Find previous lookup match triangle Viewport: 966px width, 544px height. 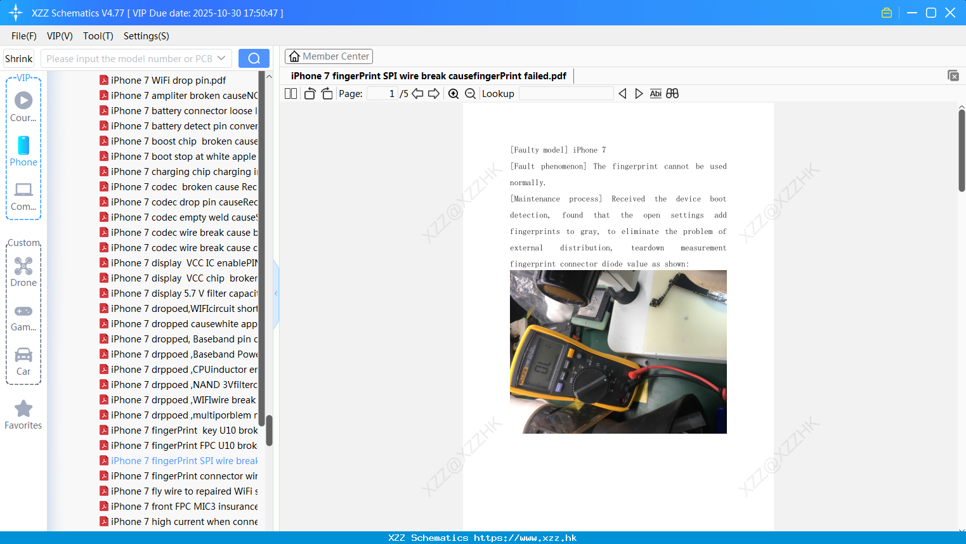[622, 94]
